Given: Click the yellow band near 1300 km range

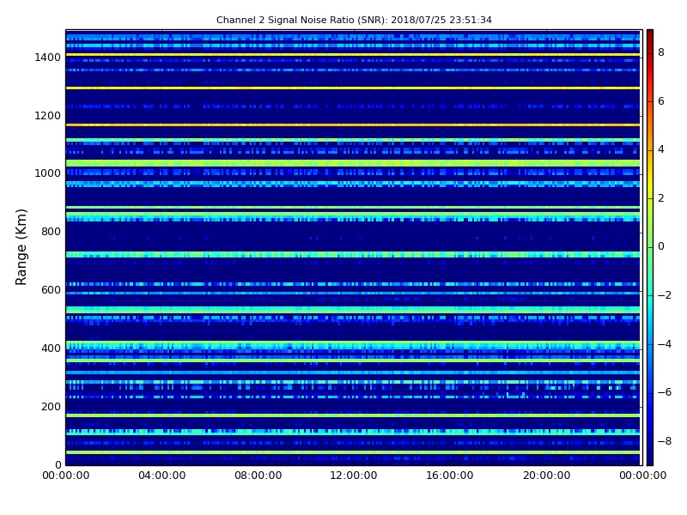Looking at the screenshot, I should click(x=353, y=88).
